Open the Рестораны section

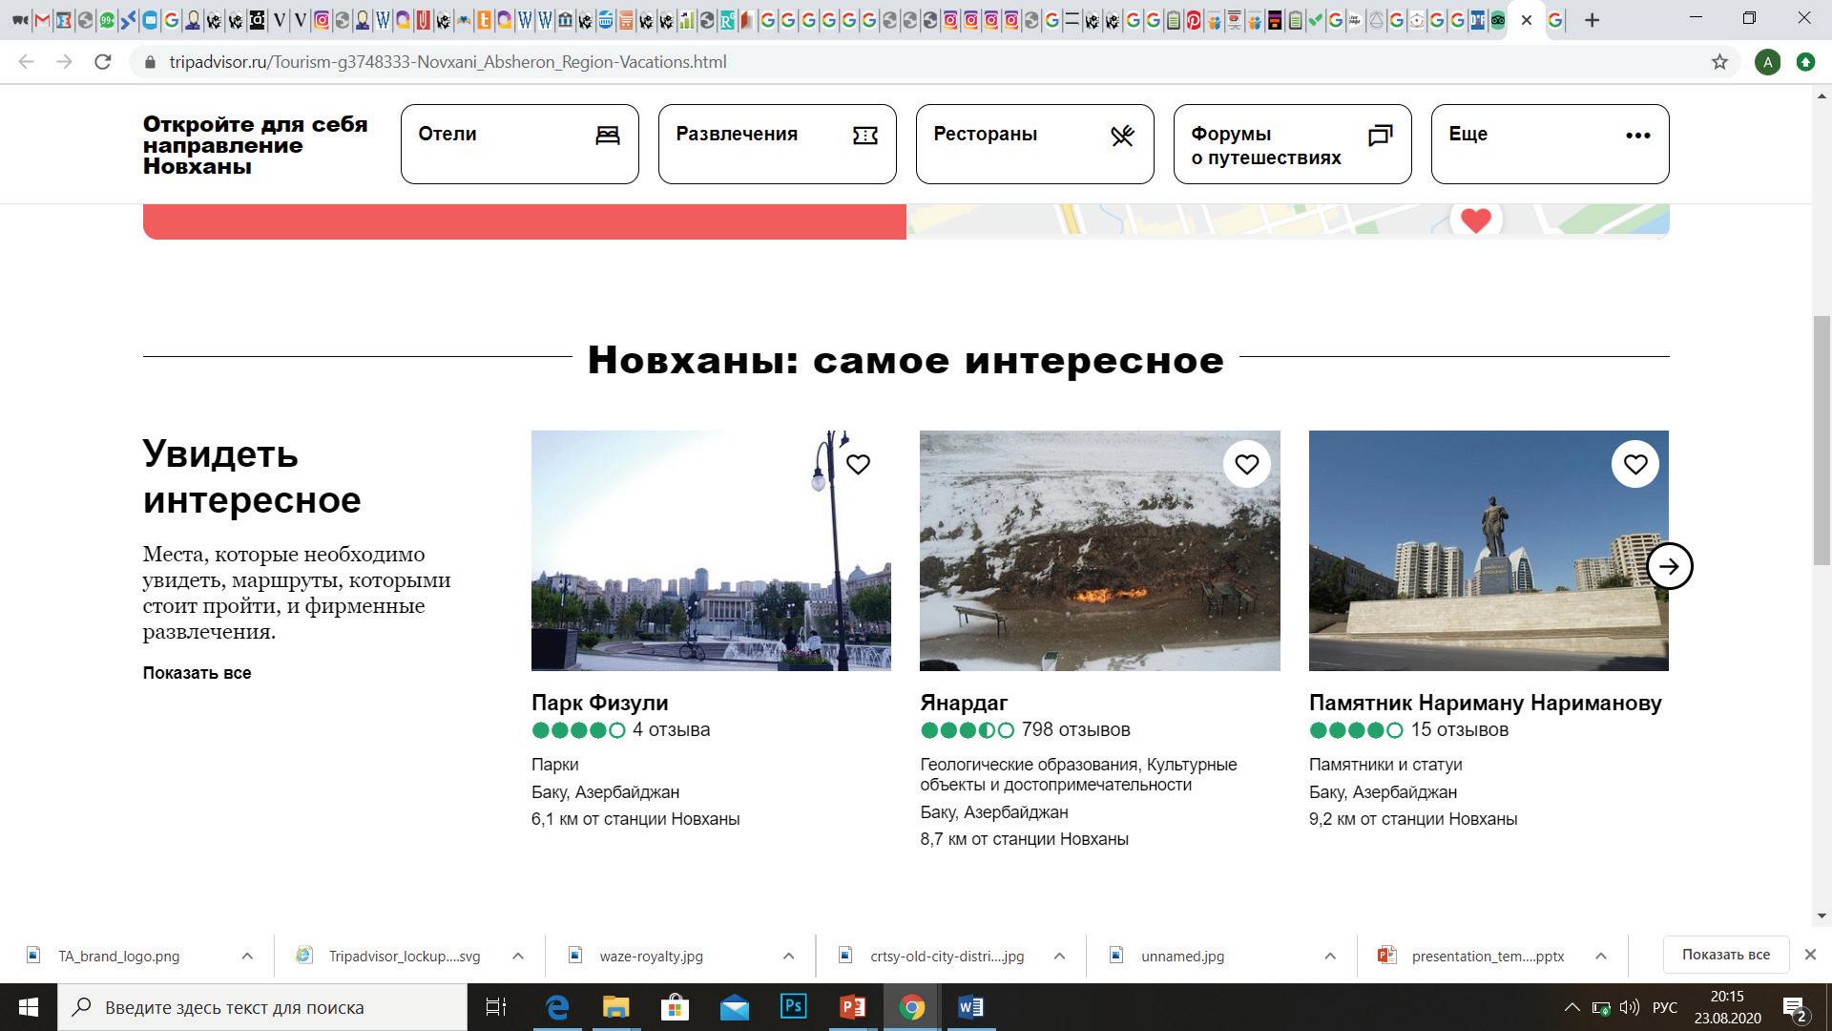pos(1034,144)
